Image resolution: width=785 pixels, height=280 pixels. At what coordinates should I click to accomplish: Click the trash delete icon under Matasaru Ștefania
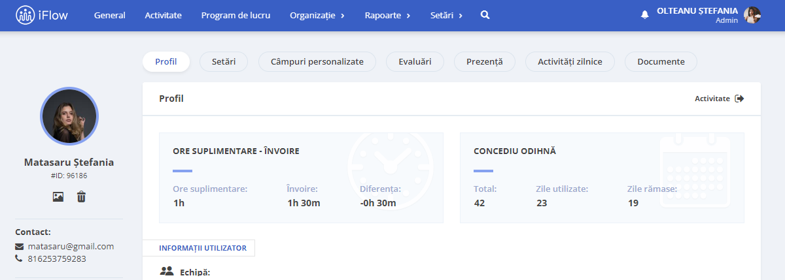point(81,196)
